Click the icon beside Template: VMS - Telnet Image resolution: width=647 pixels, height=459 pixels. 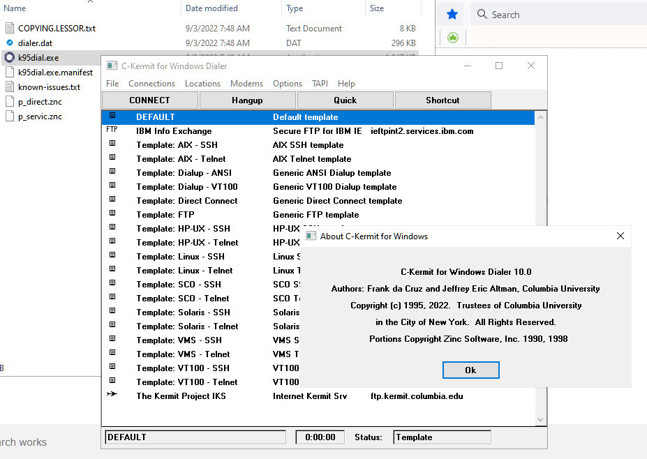112,352
